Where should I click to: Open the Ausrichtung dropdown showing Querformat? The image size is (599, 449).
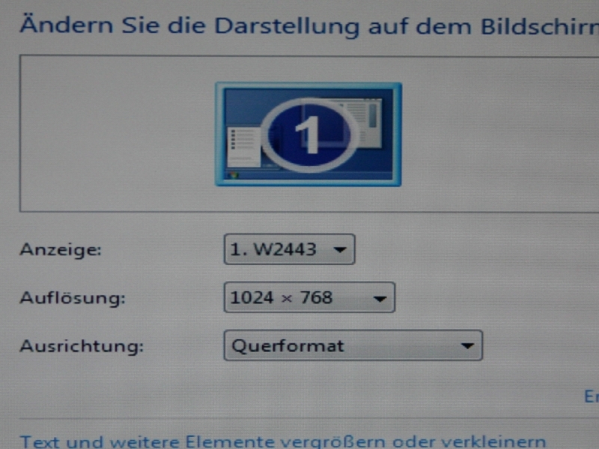[353, 346]
